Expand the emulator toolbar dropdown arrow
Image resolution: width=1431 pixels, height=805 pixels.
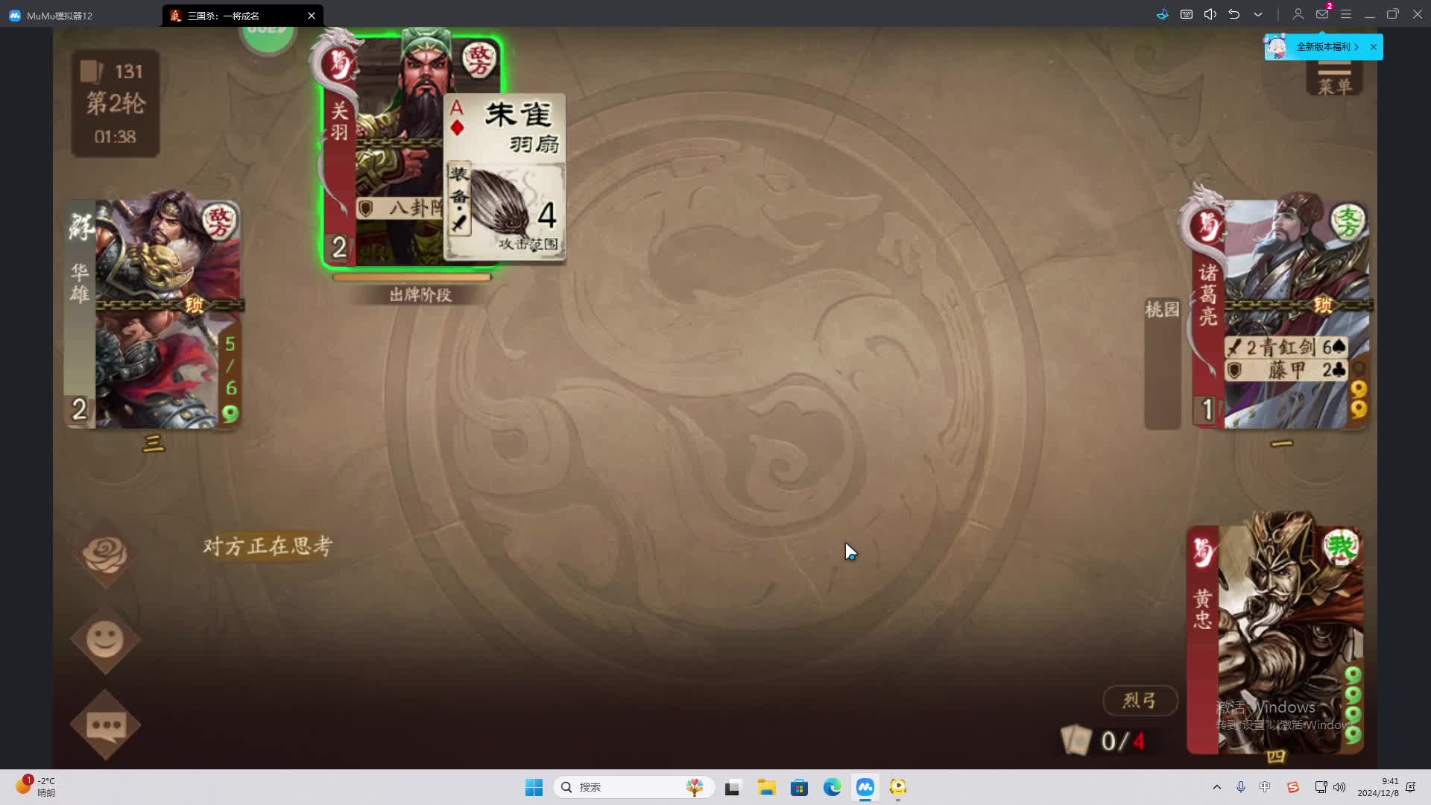[x=1258, y=14]
